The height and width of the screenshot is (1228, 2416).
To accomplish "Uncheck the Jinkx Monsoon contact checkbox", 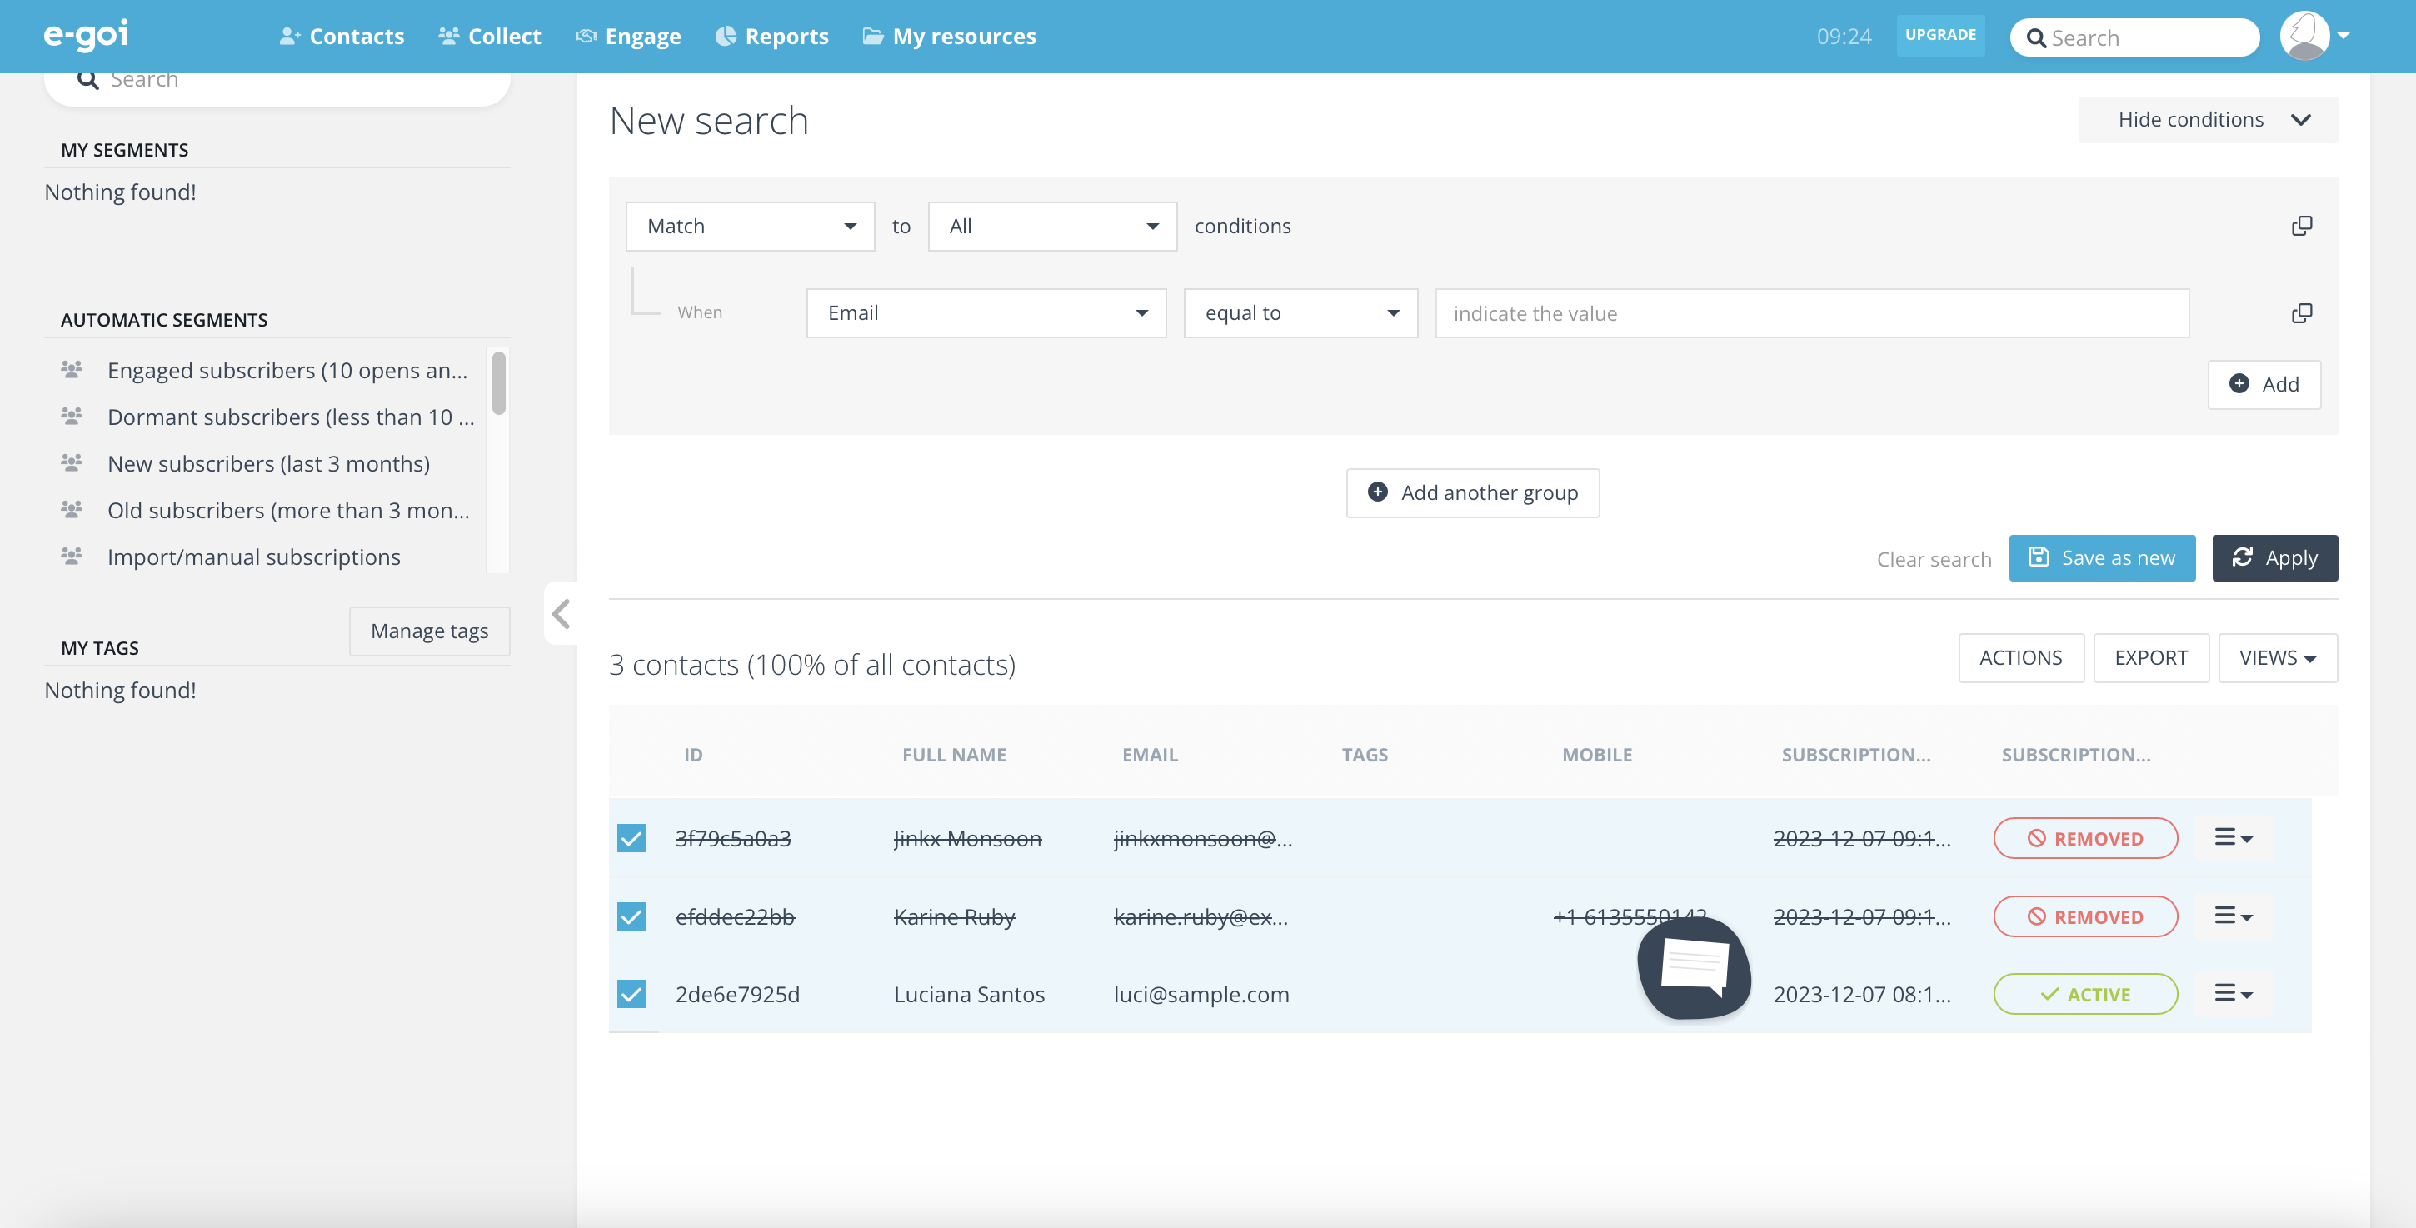I will click(631, 838).
